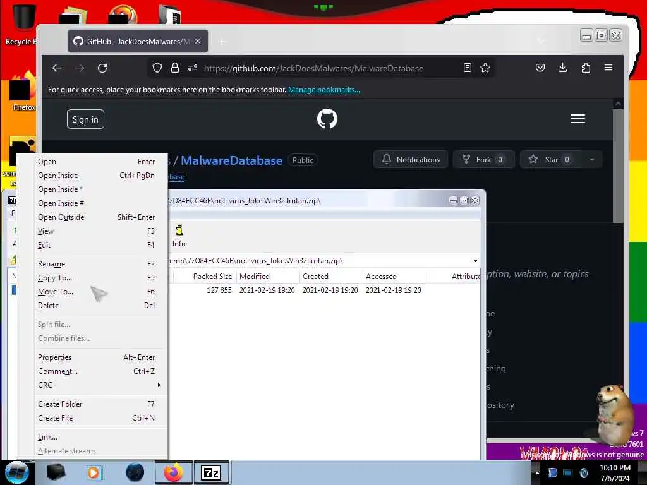The width and height of the screenshot is (647, 485).
Task: Go back in Firefox
Action: [57, 68]
